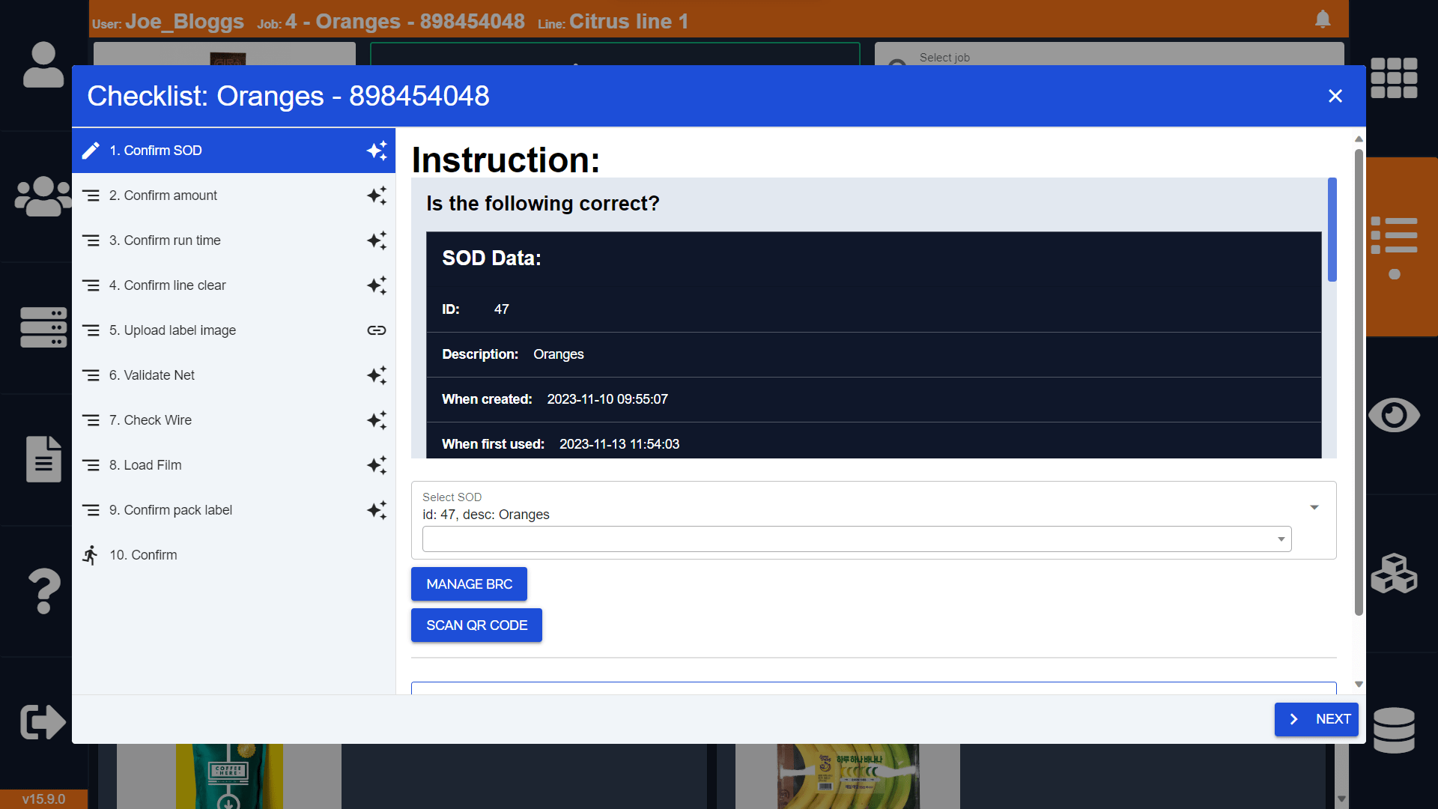Click the coffee bag product thumbnail
Image resolution: width=1438 pixels, height=809 pixels.
[x=229, y=776]
